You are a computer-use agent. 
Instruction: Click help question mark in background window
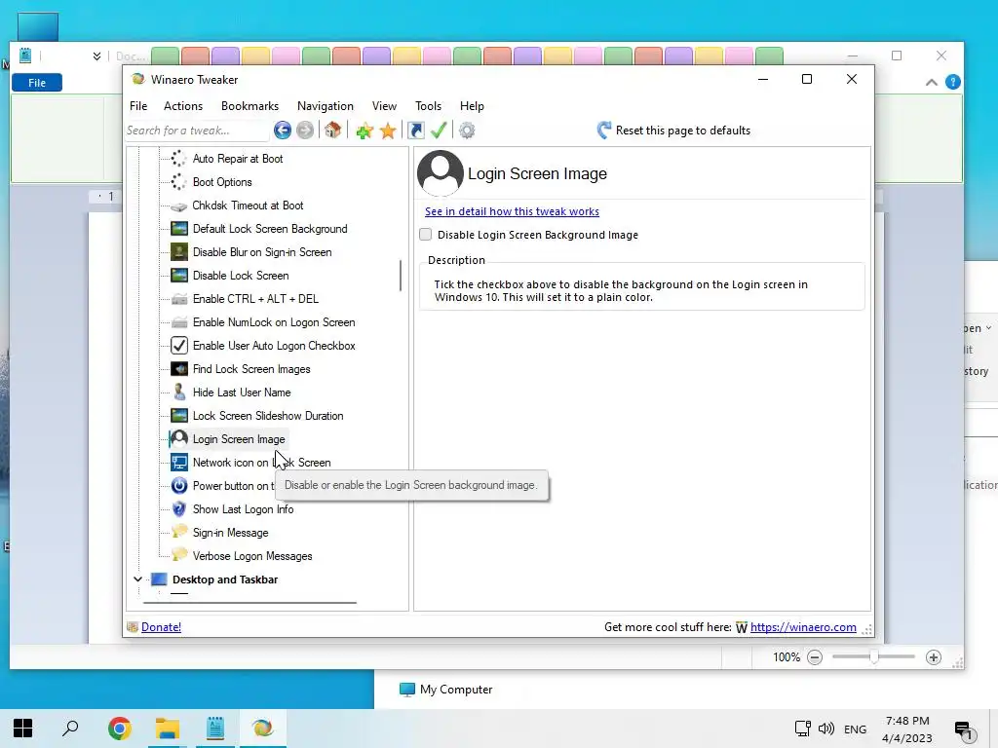[x=953, y=82]
